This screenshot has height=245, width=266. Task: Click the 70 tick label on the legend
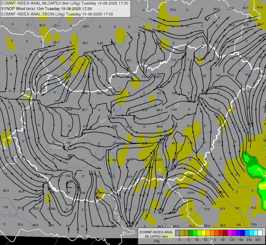click(214, 240)
